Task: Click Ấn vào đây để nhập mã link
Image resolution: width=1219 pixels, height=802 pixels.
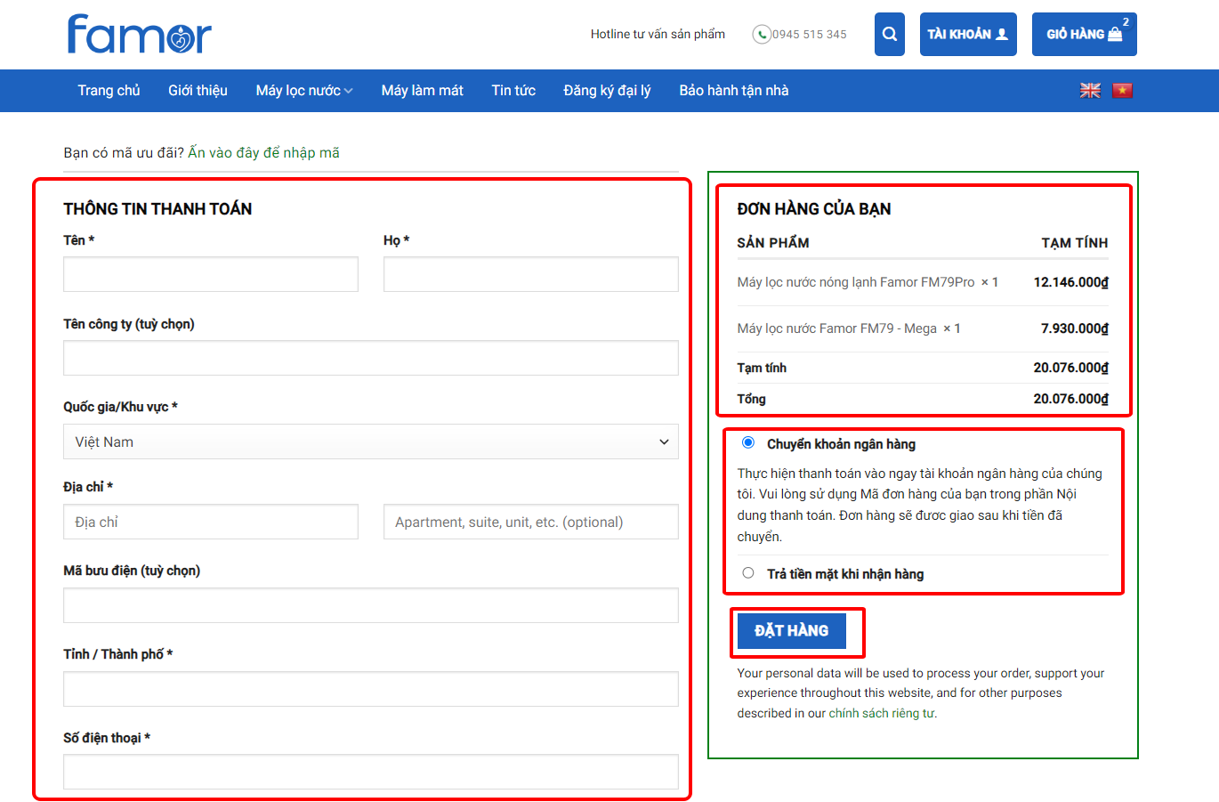Action: click(264, 152)
